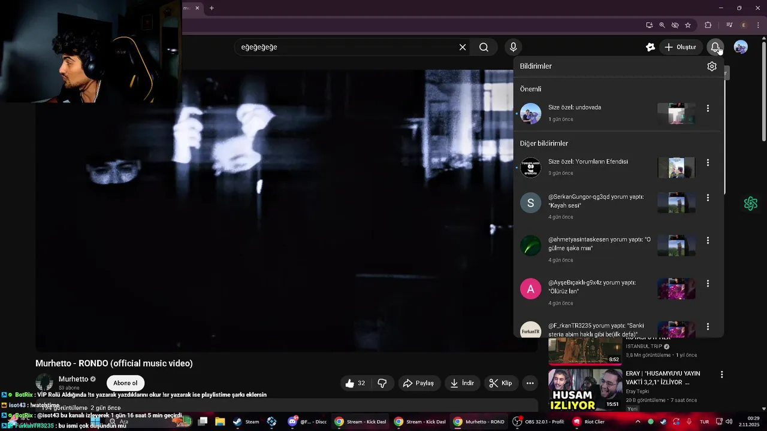Click the TUR keyboard language indicator
The width and height of the screenshot is (767, 431).
(705, 421)
